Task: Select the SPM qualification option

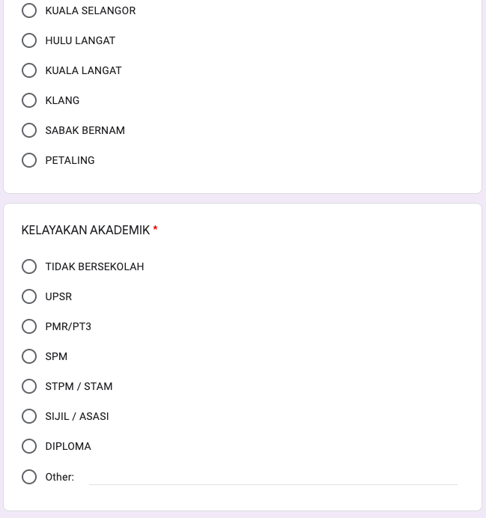Action: coord(29,356)
